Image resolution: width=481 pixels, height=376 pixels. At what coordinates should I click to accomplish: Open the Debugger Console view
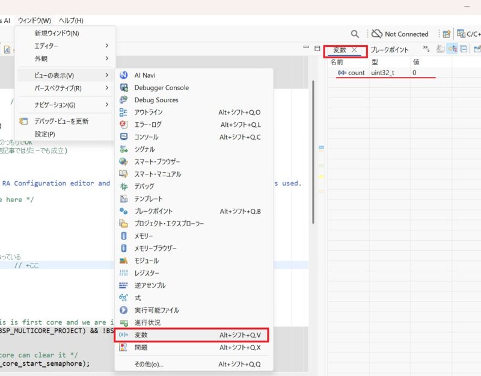pos(161,88)
